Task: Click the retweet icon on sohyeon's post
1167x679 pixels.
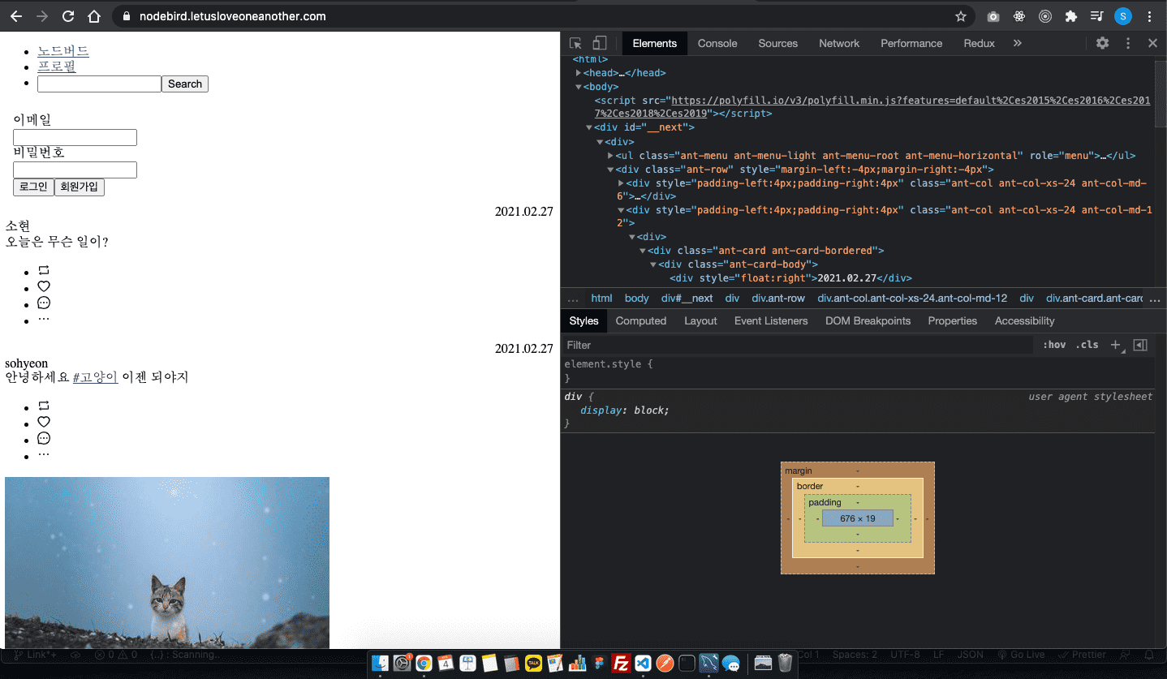Action: click(x=44, y=406)
